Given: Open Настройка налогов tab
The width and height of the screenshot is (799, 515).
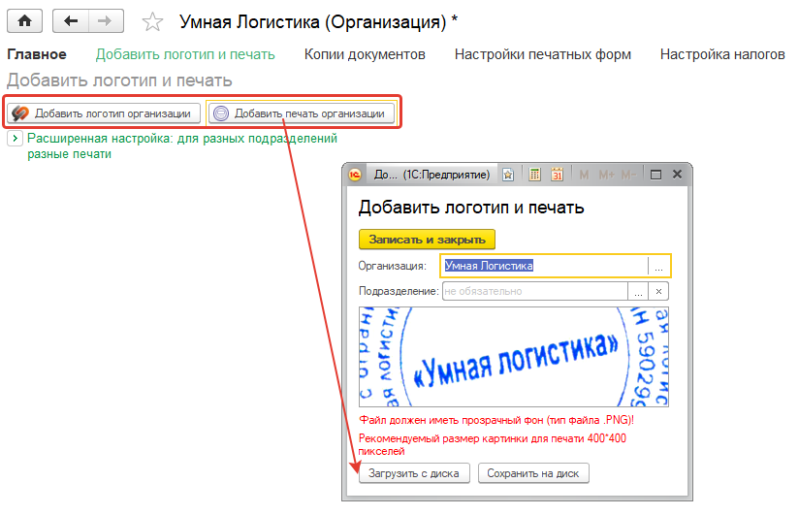Looking at the screenshot, I should point(722,54).
